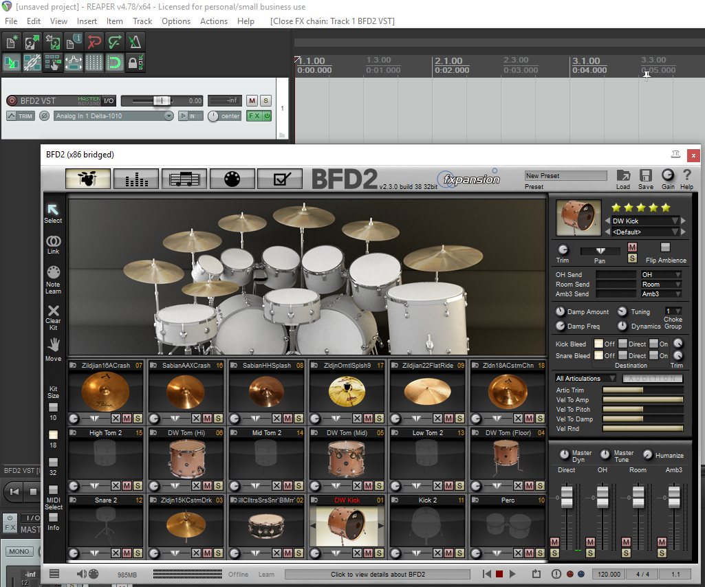This screenshot has width=705, height=587.
Task: Open the Amb3 Send destination dropdown
Action: click(x=662, y=294)
